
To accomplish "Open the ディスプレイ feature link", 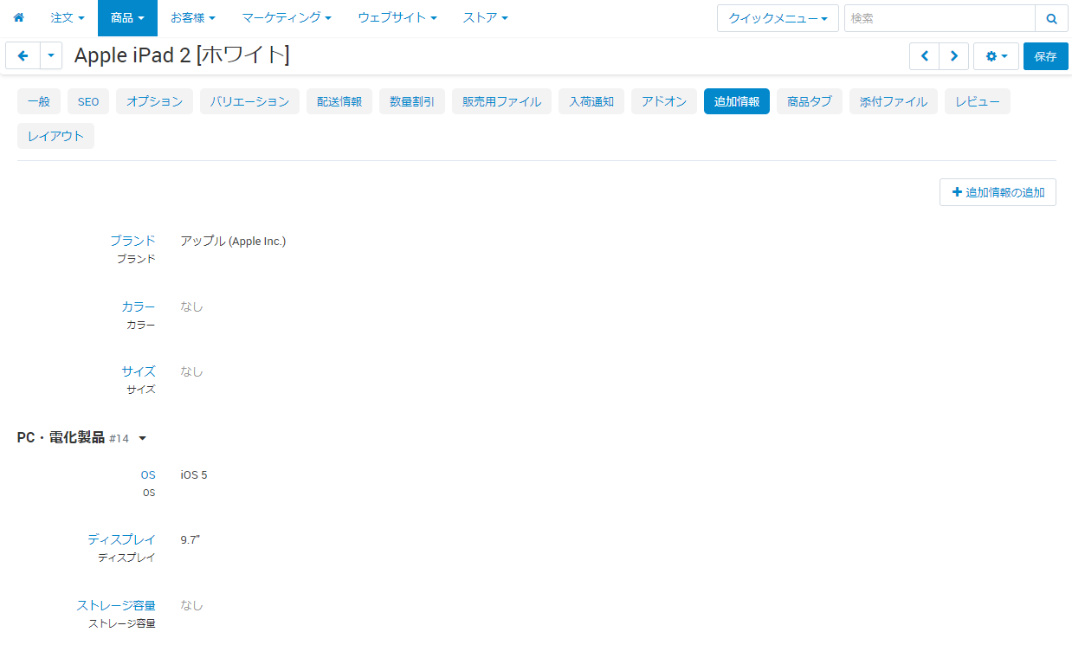I will point(121,539).
